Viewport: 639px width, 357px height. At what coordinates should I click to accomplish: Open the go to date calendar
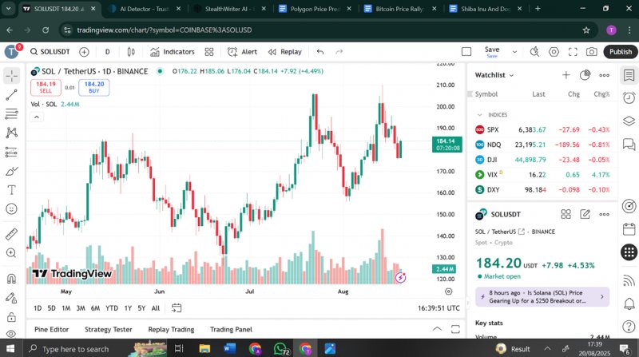pos(177,308)
